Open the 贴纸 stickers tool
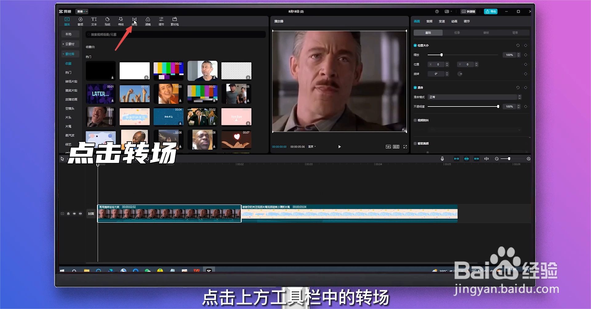591x309 pixels. click(x=107, y=21)
